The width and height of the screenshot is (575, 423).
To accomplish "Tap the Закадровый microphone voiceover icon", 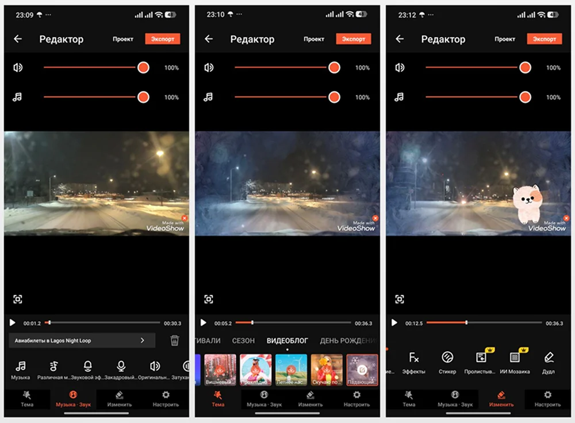I will 121,369.
